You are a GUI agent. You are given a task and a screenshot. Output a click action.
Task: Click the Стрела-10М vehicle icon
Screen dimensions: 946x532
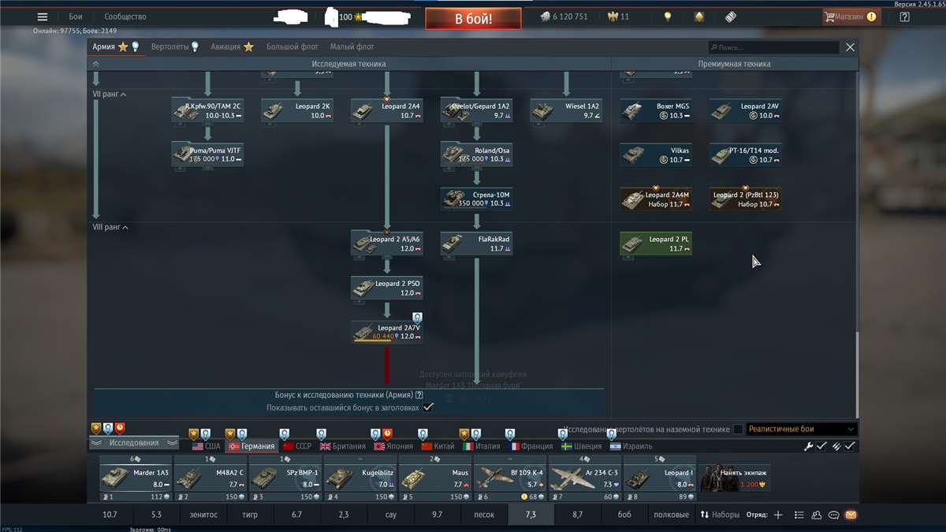pyautogui.click(x=453, y=199)
